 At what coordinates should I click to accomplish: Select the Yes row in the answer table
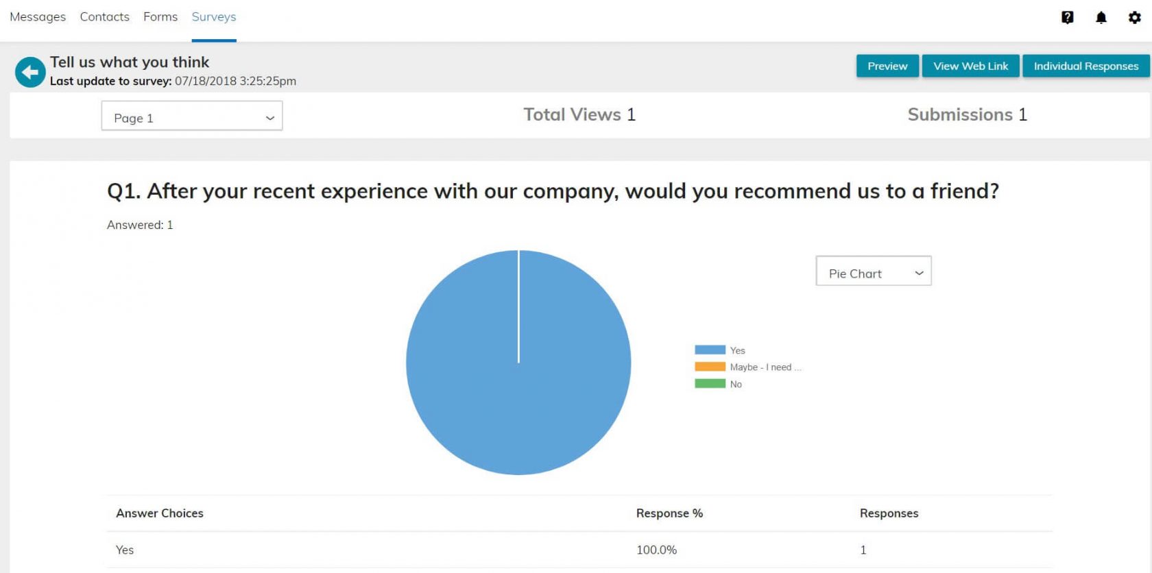click(125, 550)
